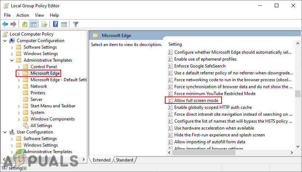The image size is (302, 172).
Task: Open Help via blue question-mark icon
Action: [x=56, y=24]
